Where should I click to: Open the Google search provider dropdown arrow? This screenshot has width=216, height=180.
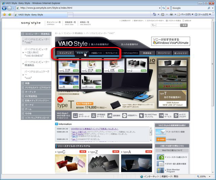pos(213,8)
